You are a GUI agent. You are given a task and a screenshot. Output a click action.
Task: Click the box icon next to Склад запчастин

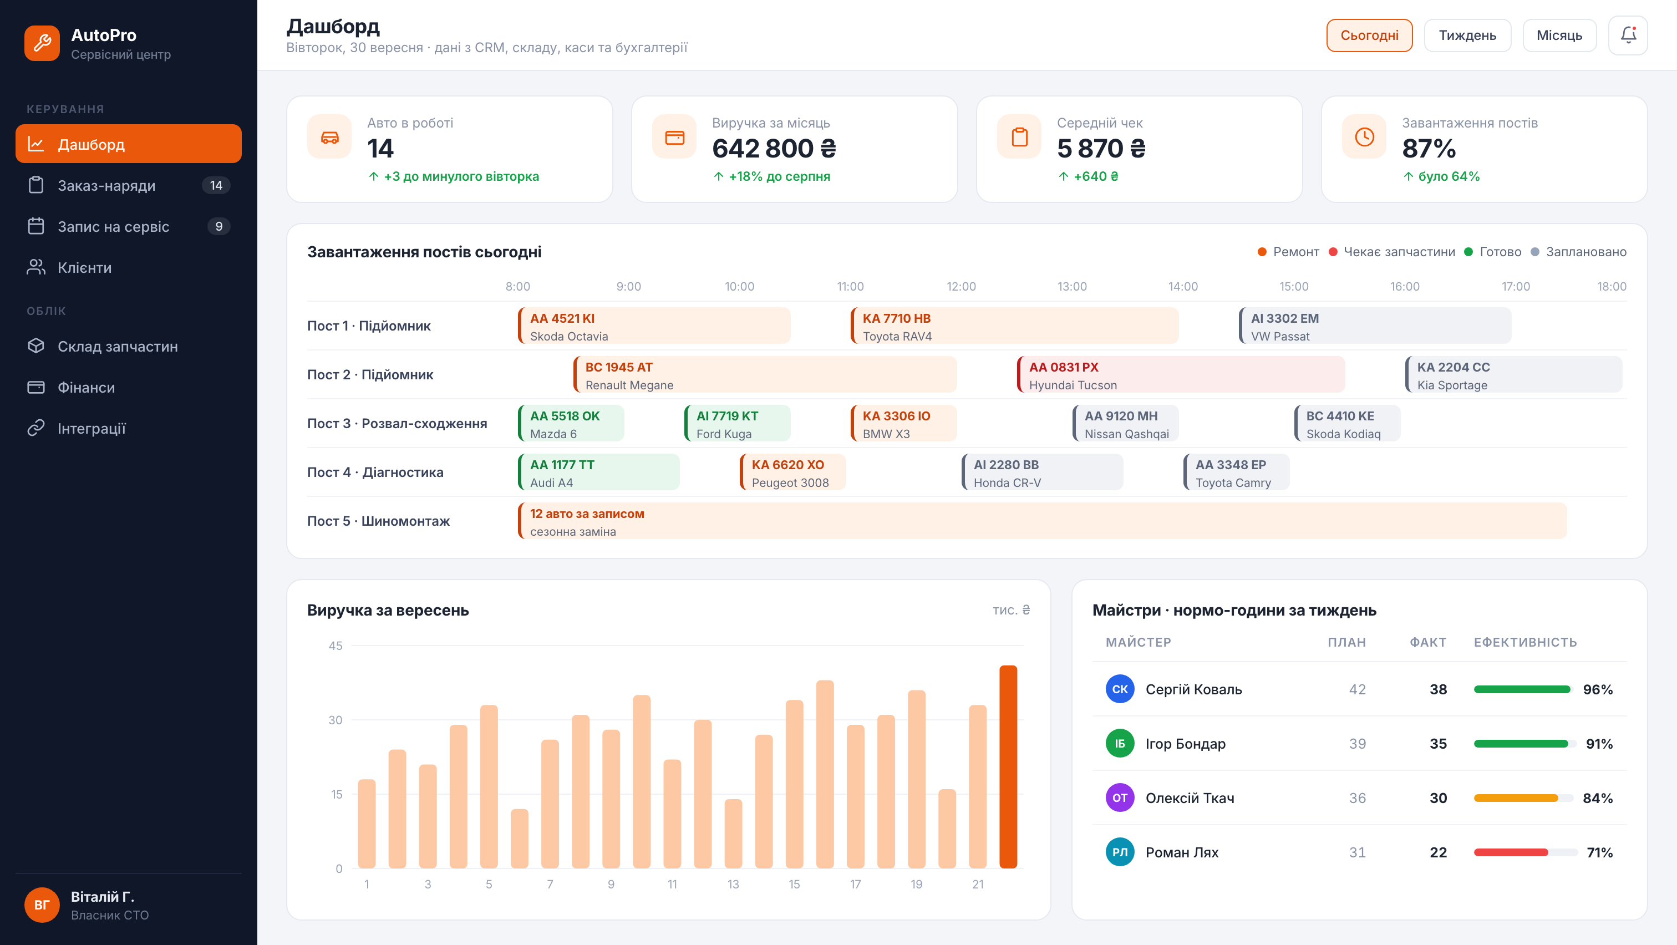click(36, 346)
